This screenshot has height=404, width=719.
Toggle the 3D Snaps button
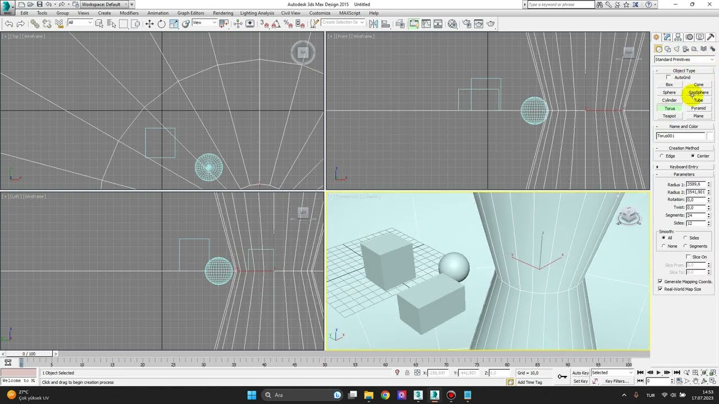click(265, 24)
